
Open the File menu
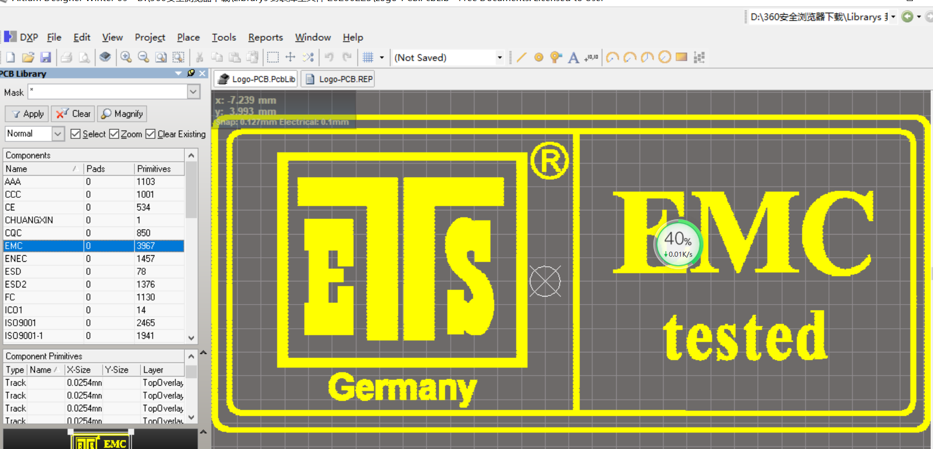[x=54, y=37]
